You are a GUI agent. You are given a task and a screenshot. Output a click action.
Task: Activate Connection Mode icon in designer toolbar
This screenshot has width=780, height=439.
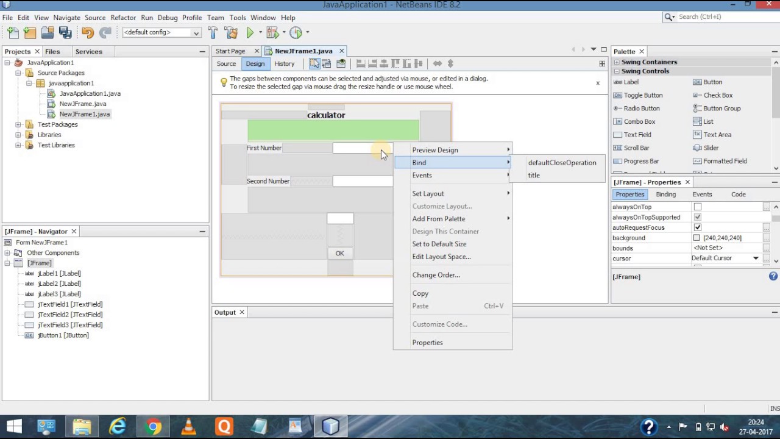click(x=327, y=63)
